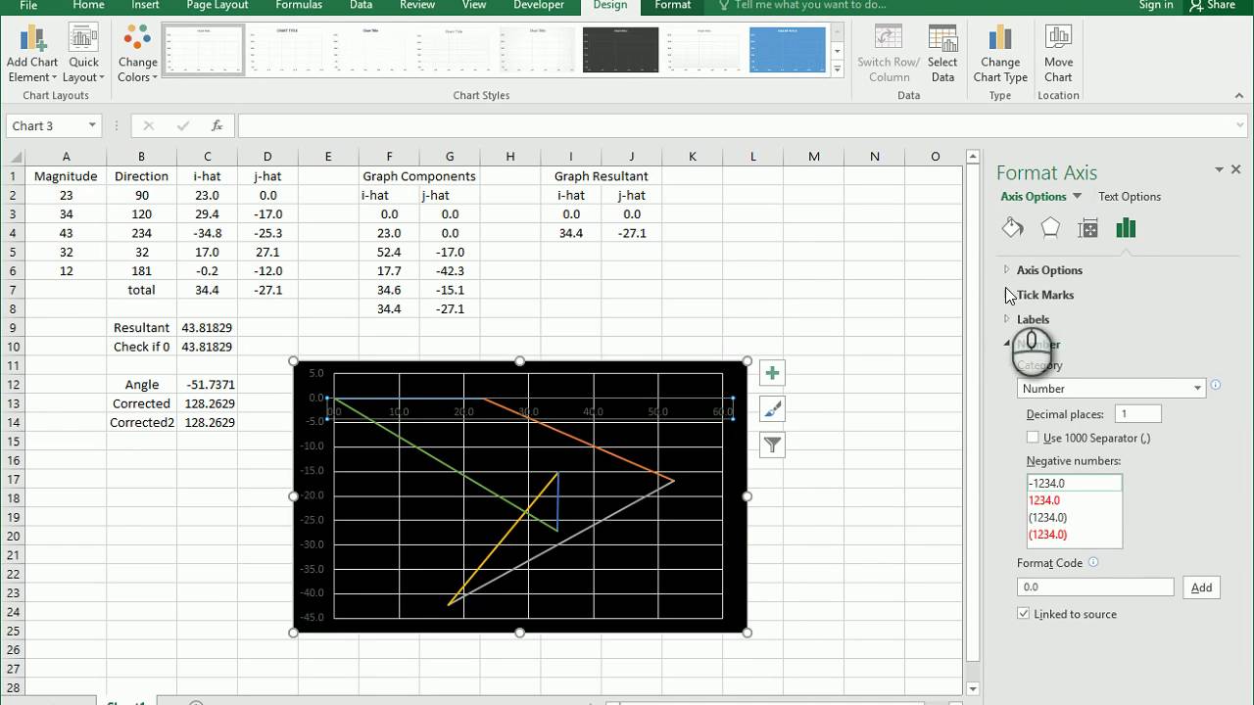Expand the Labels section
Screen dimensions: 1254x705
[x=1033, y=319]
